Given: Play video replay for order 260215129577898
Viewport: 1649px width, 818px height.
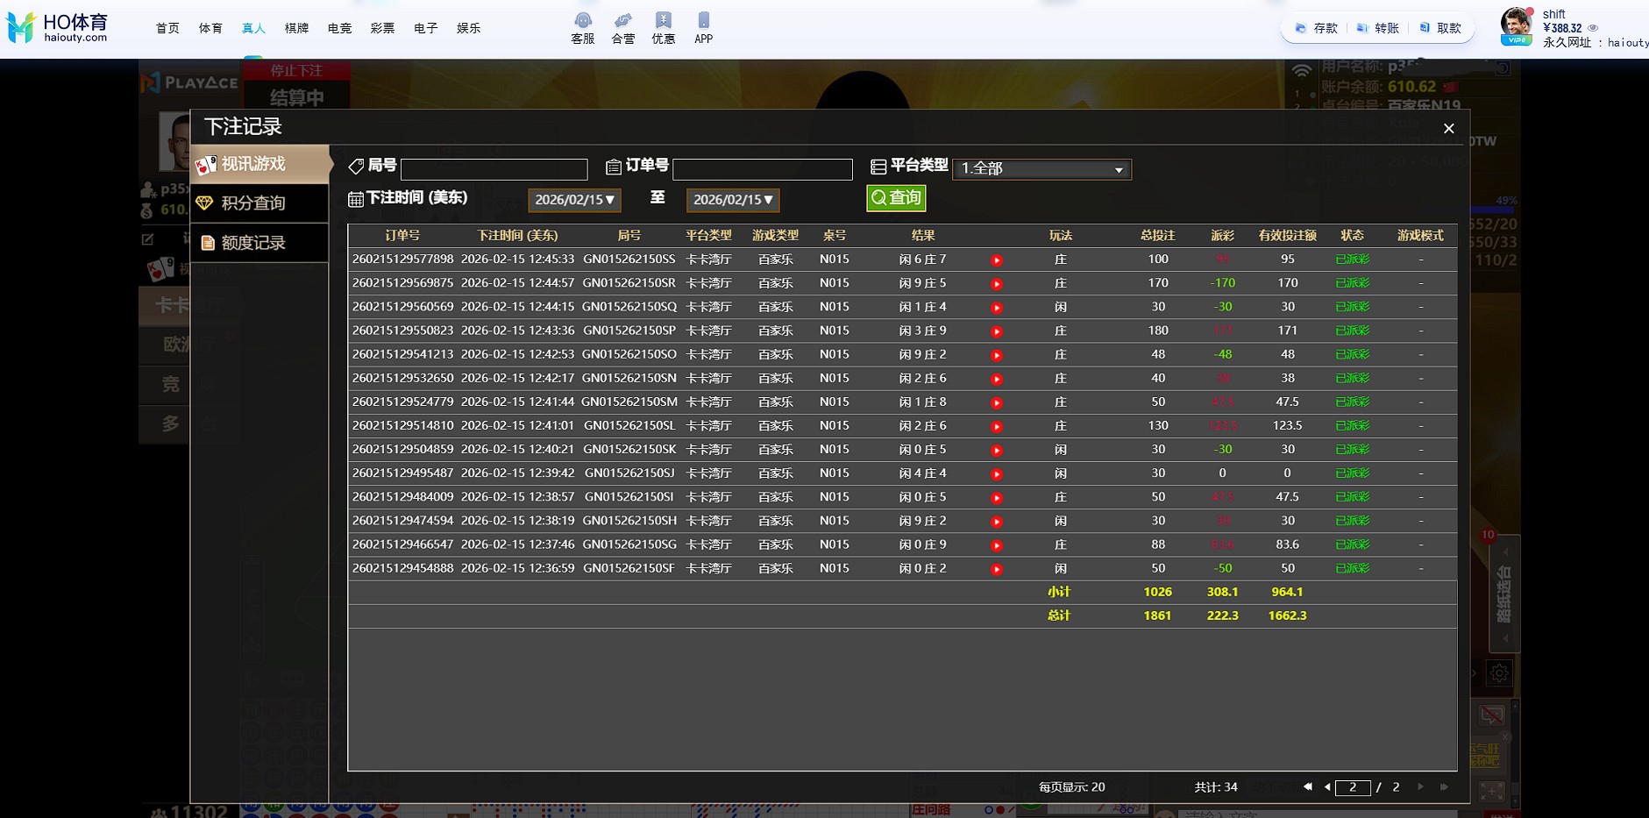Looking at the screenshot, I should [996, 260].
